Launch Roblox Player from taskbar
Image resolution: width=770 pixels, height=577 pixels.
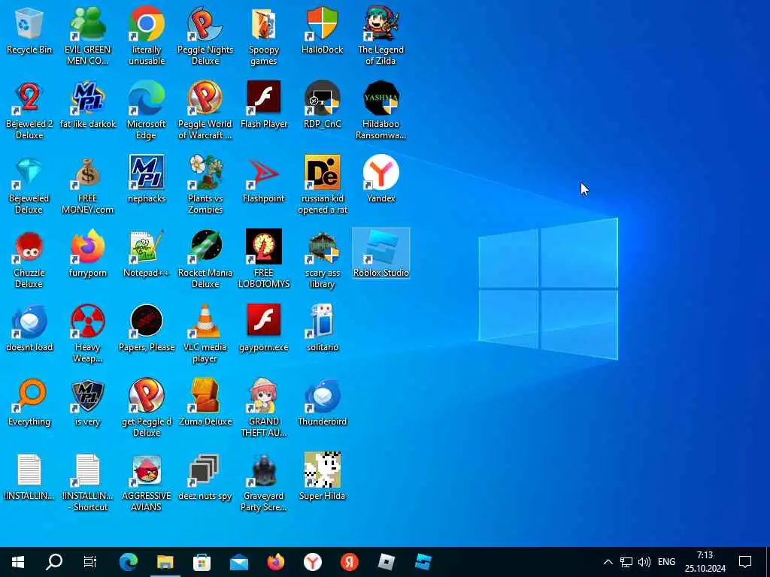386,562
